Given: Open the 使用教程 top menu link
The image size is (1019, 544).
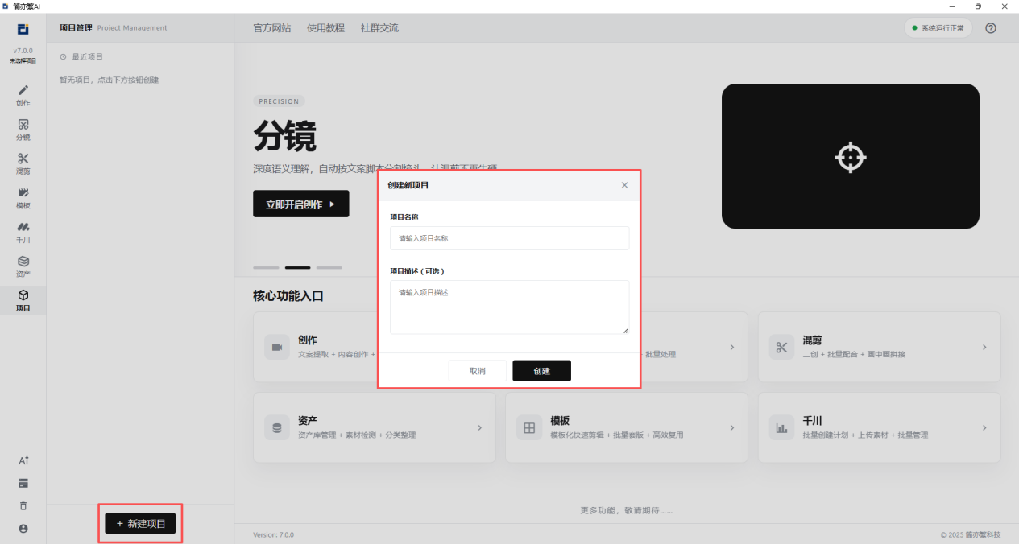Looking at the screenshot, I should [x=325, y=28].
